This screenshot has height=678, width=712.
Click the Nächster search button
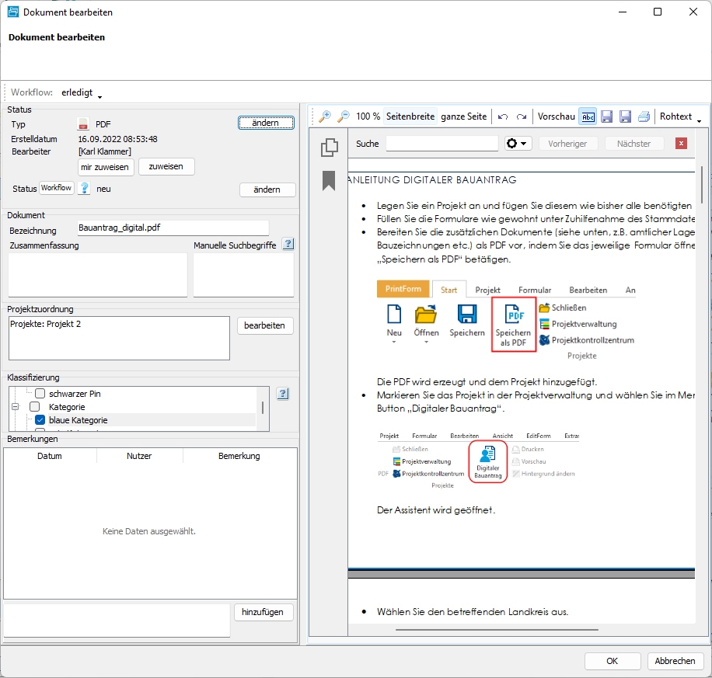[634, 144]
